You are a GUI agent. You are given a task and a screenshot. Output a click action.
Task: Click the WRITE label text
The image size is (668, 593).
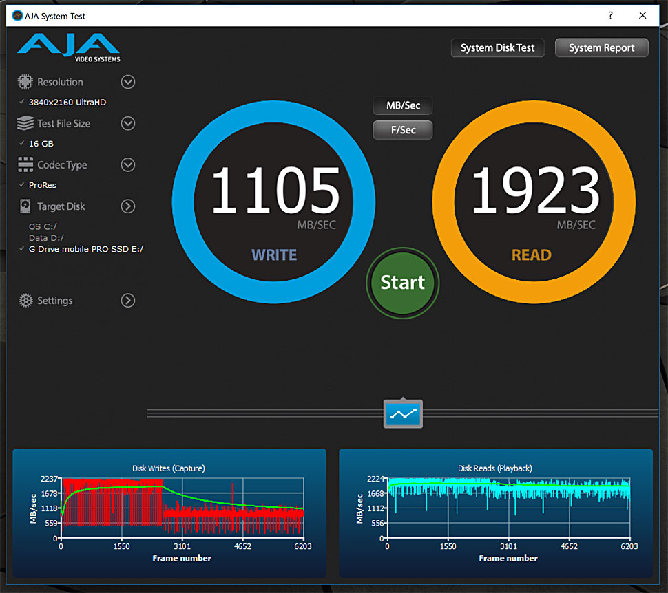pos(274,255)
